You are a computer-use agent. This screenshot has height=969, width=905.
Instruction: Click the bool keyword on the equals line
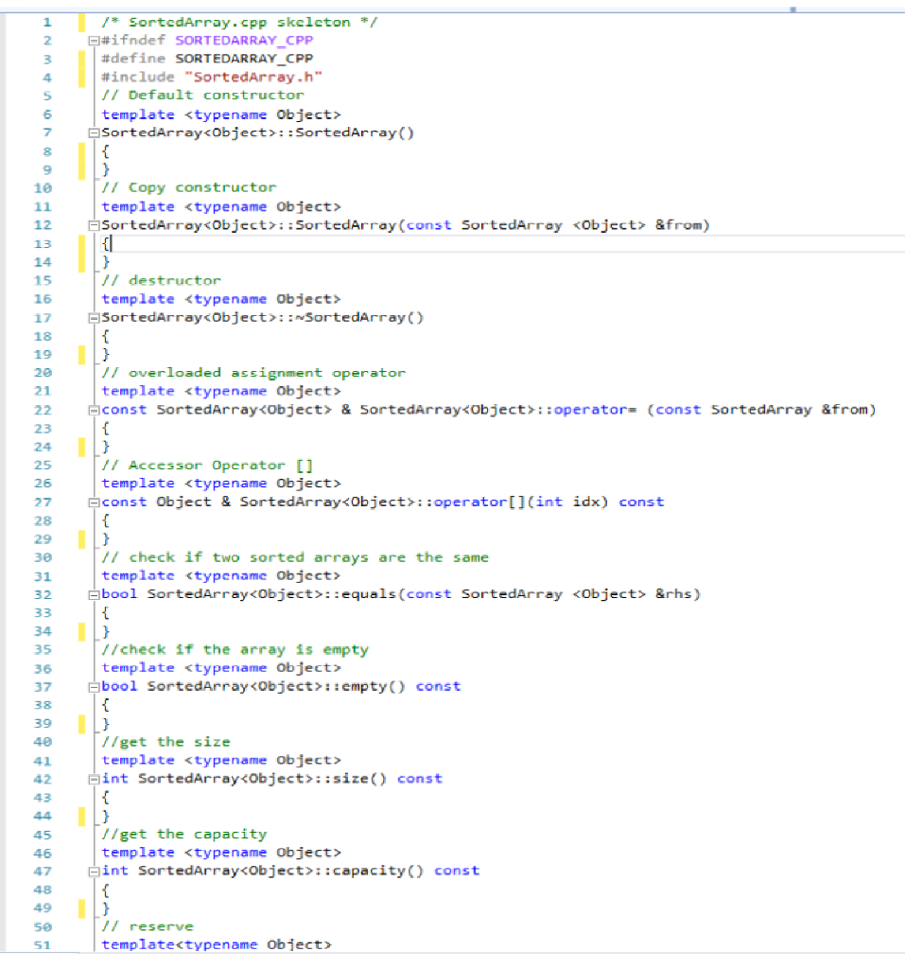117,593
